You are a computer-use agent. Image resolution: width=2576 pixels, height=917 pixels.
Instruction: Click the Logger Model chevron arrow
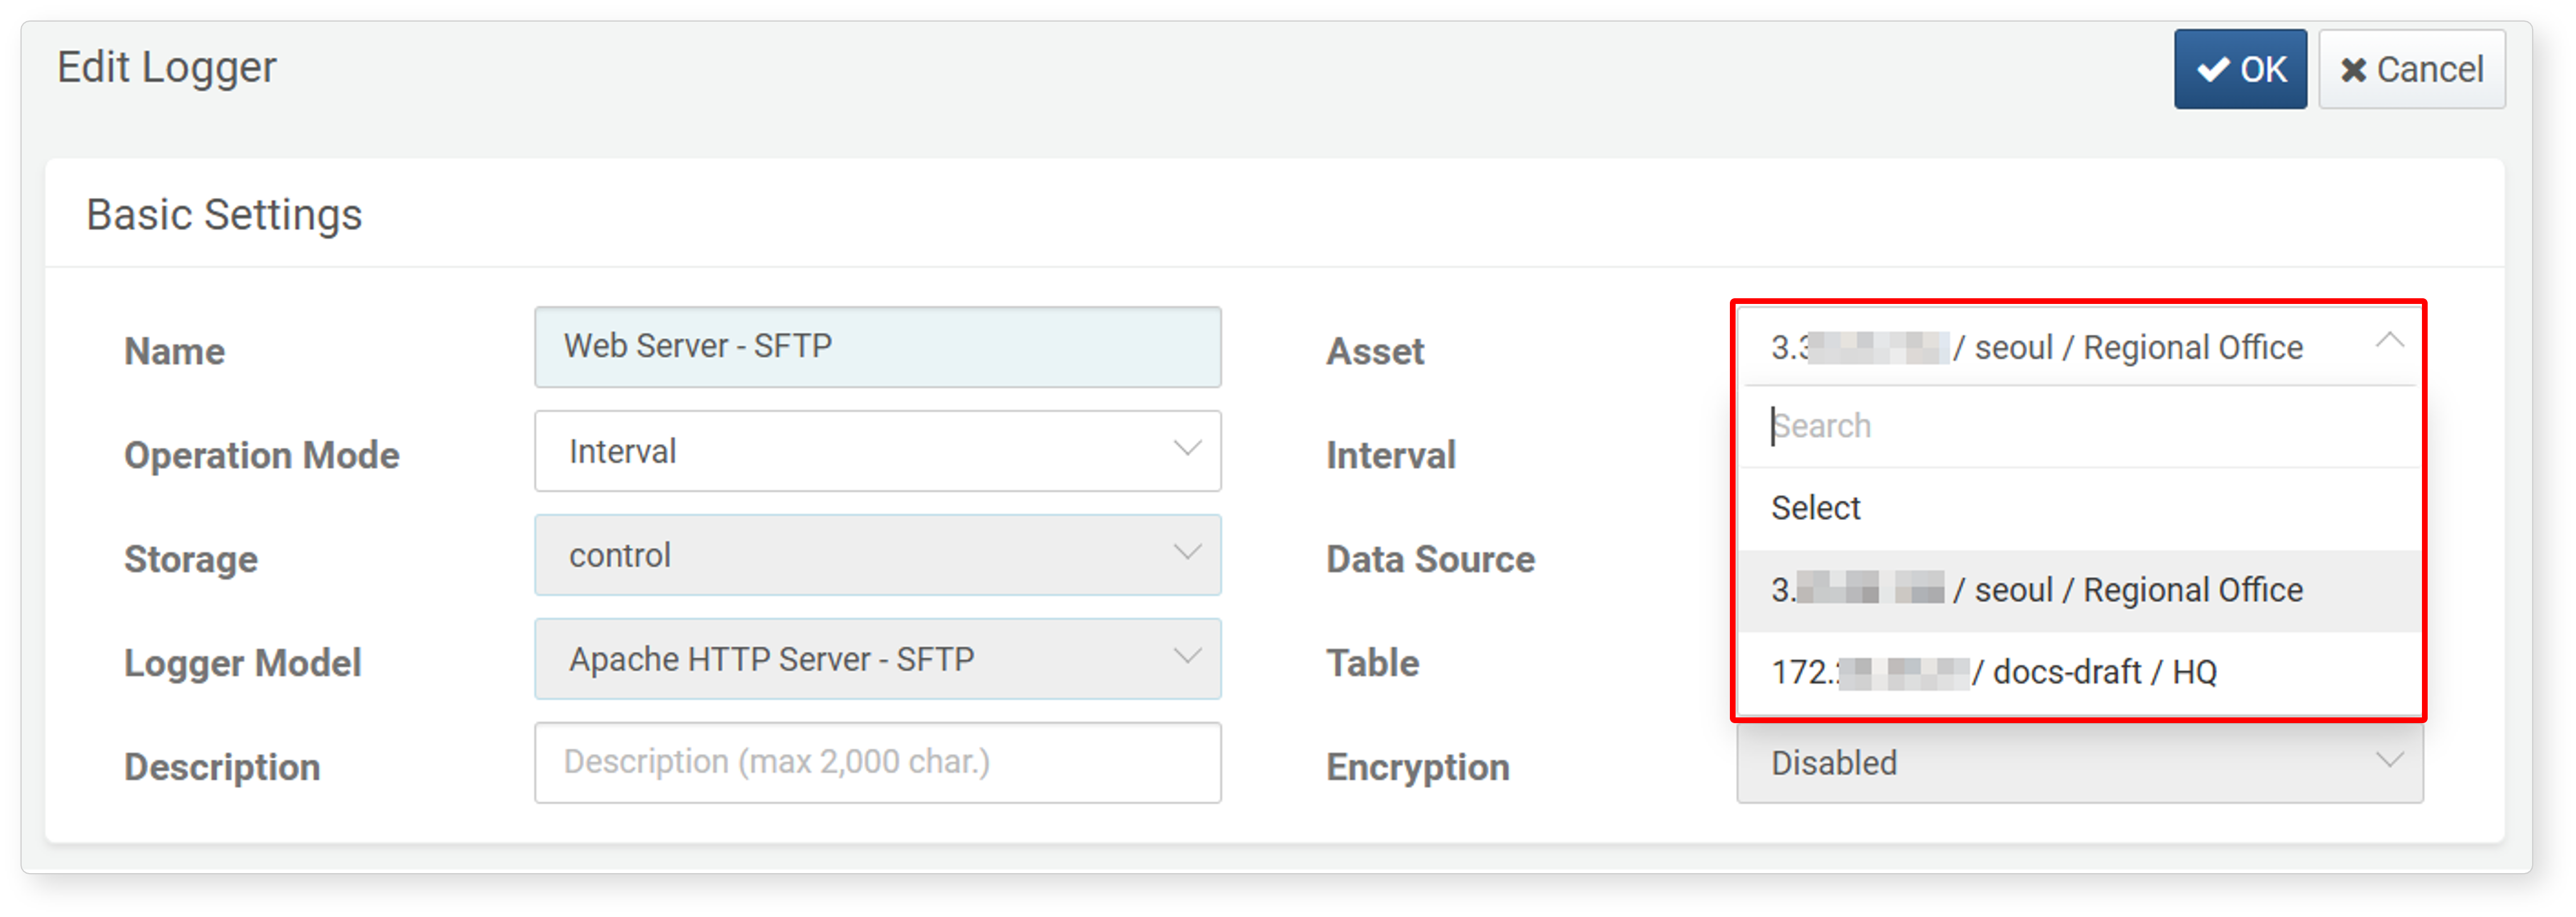1186,656
